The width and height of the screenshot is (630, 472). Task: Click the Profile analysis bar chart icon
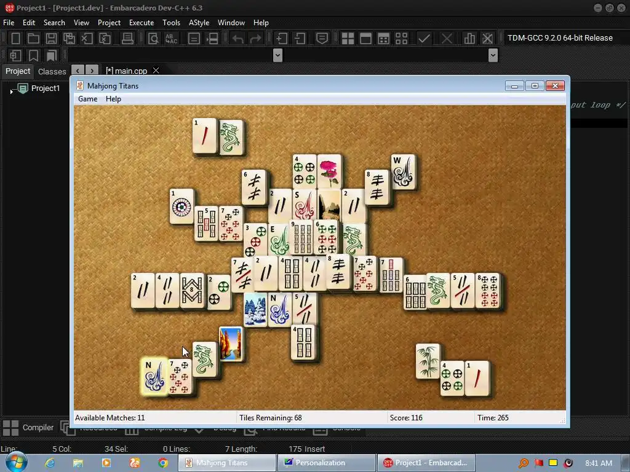click(x=469, y=38)
